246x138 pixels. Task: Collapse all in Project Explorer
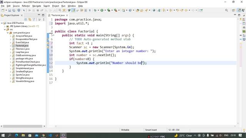tap(26, 20)
